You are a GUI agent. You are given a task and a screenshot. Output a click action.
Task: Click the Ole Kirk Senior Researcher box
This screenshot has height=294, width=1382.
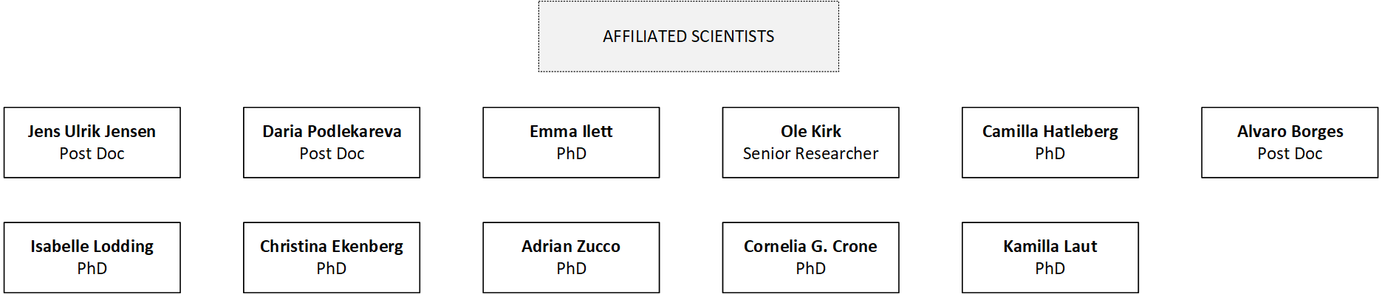pos(811,143)
